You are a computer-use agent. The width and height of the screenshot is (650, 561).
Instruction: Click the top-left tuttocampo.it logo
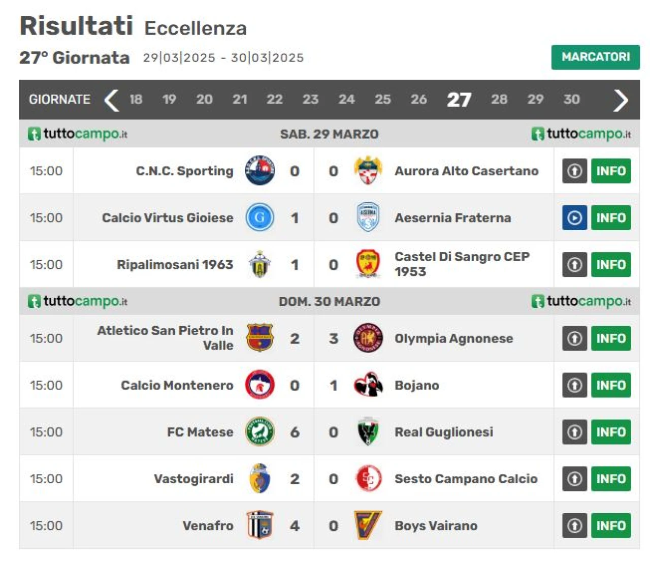[x=77, y=134]
